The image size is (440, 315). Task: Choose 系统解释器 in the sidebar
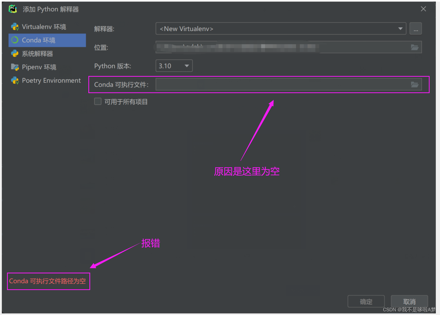(47, 54)
